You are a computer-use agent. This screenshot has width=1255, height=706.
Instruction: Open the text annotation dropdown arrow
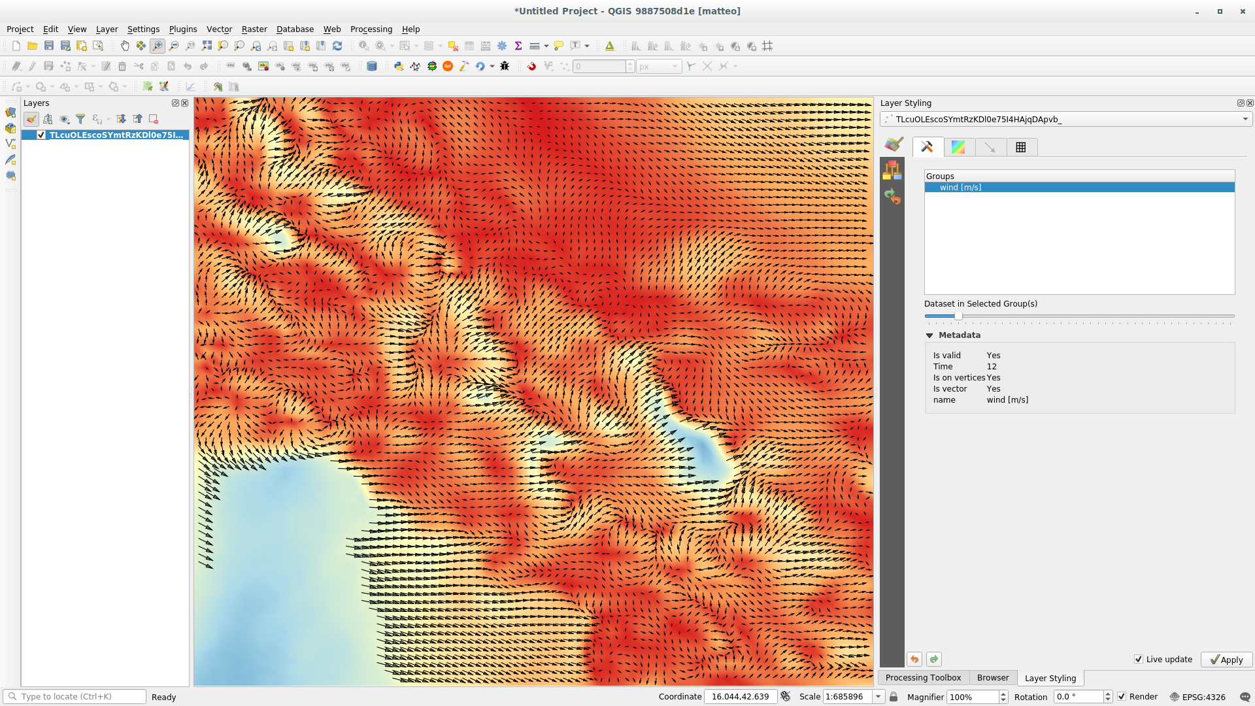[587, 46]
